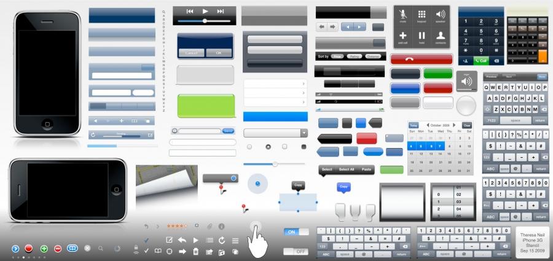Click the compose pencil-square icon
The image size is (553, 261).
(170, 240)
